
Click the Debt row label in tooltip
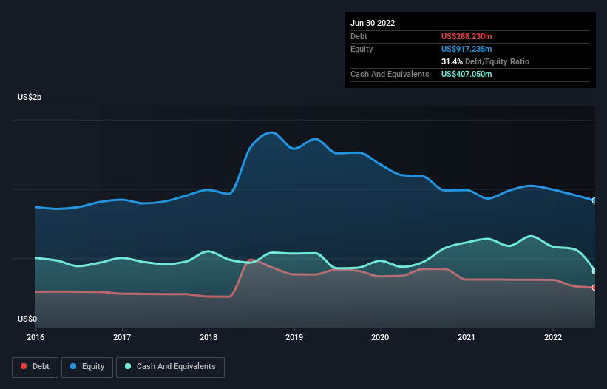pyautogui.click(x=359, y=36)
